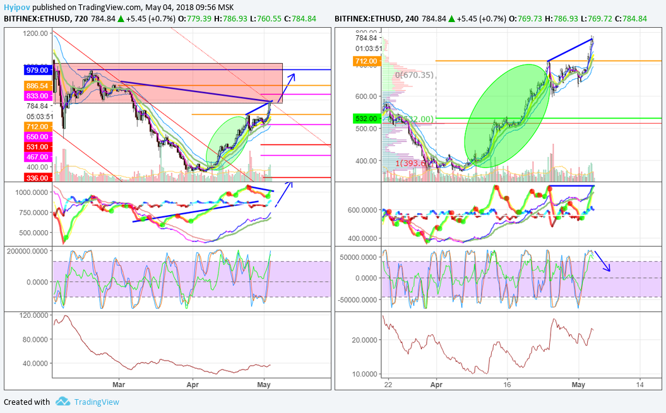The width and height of the screenshot is (666, 413).
Task: Click the magenta 650.00 price label
Action: (x=37, y=137)
